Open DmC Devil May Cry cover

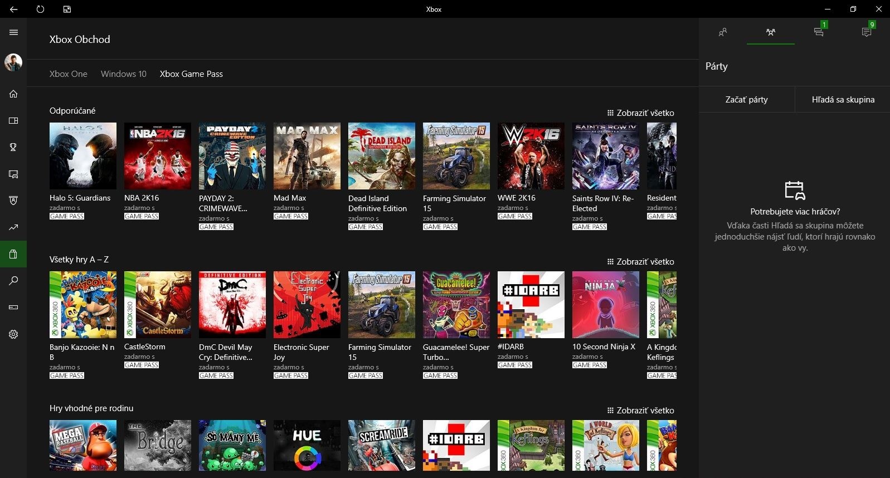pyautogui.click(x=232, y=305)
